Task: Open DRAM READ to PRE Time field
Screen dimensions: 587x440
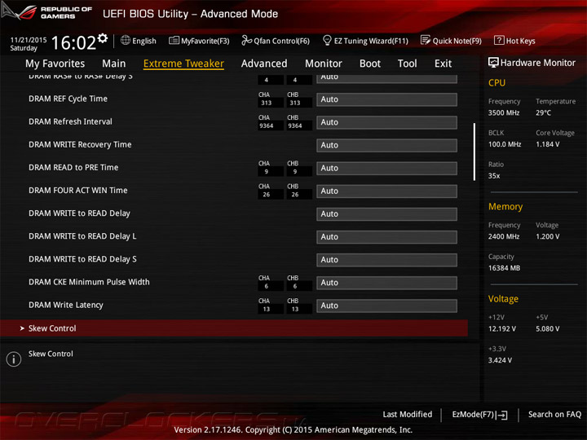Action: 386,169
